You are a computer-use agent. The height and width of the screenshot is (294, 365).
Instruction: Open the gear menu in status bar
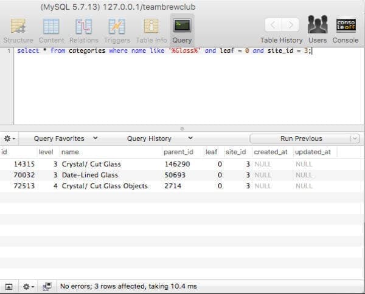click(29, 287)
